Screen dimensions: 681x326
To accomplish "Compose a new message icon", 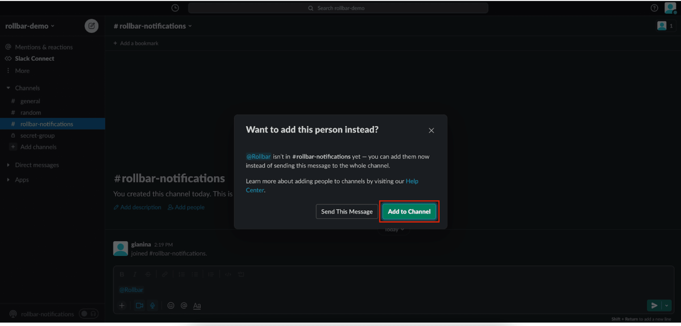I will coord(92,26).
